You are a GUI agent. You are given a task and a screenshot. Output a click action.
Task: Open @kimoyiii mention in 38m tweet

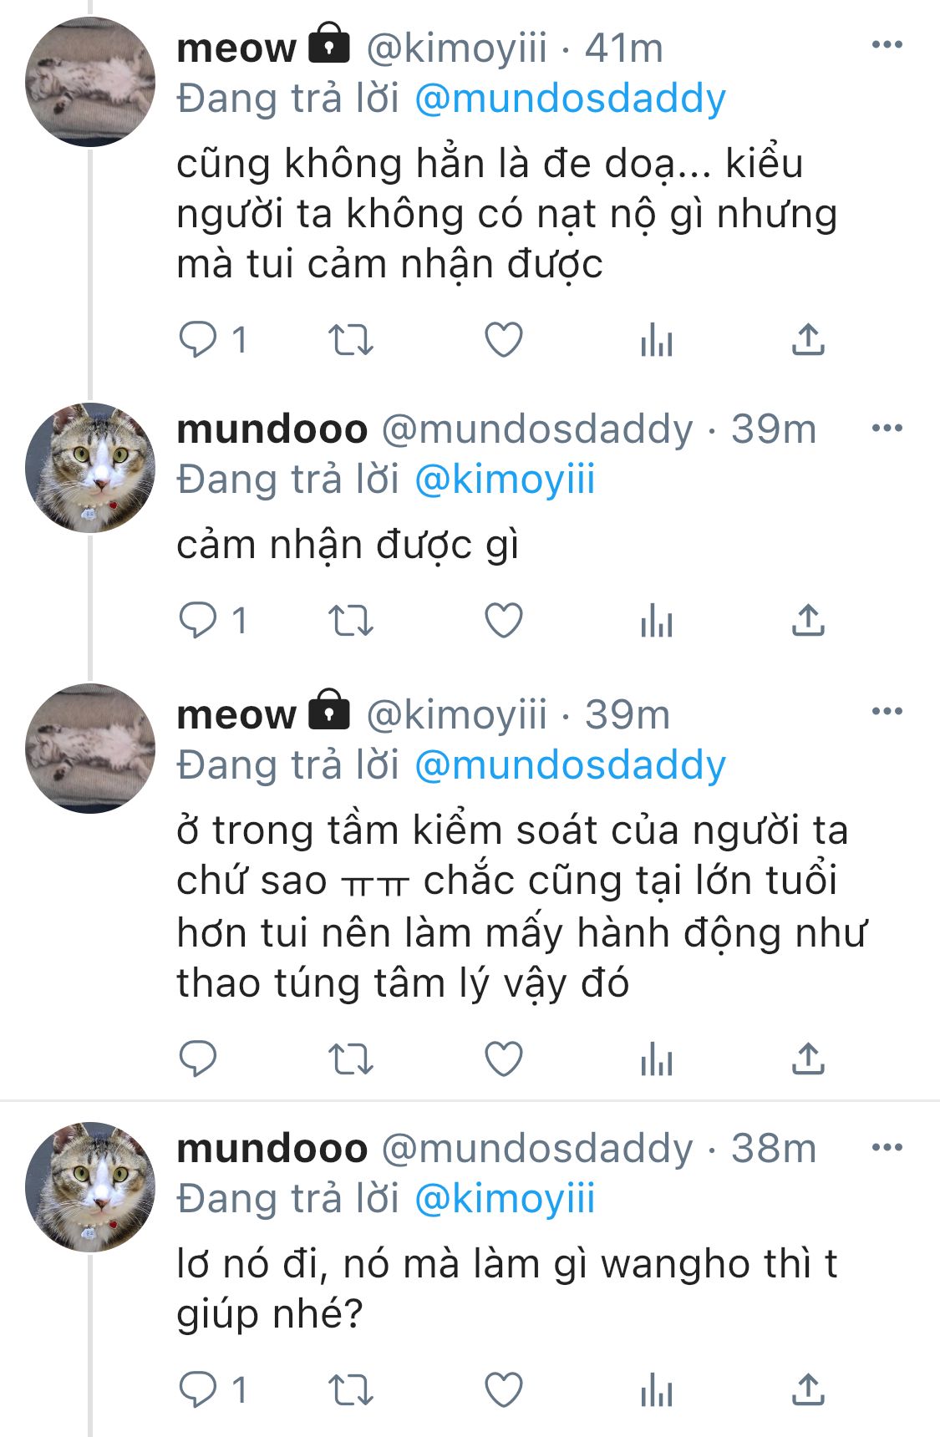(x=505, y=1199)
